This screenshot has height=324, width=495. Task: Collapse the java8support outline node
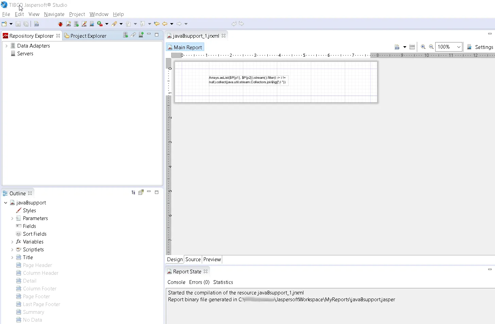6,203
